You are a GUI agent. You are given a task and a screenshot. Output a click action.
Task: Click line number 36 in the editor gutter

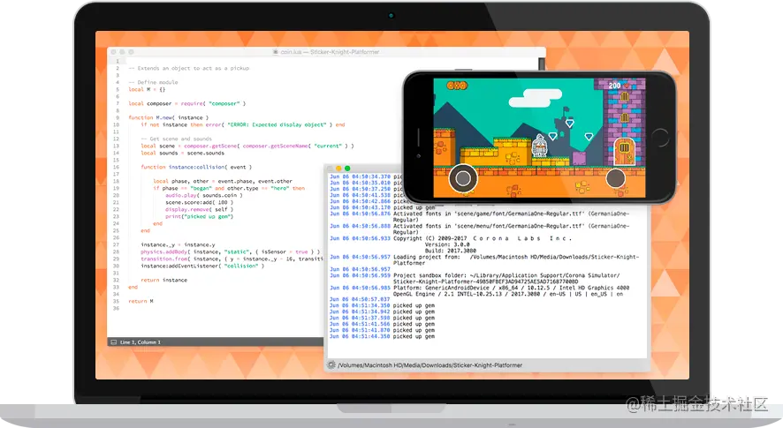[x=116, y=308]
